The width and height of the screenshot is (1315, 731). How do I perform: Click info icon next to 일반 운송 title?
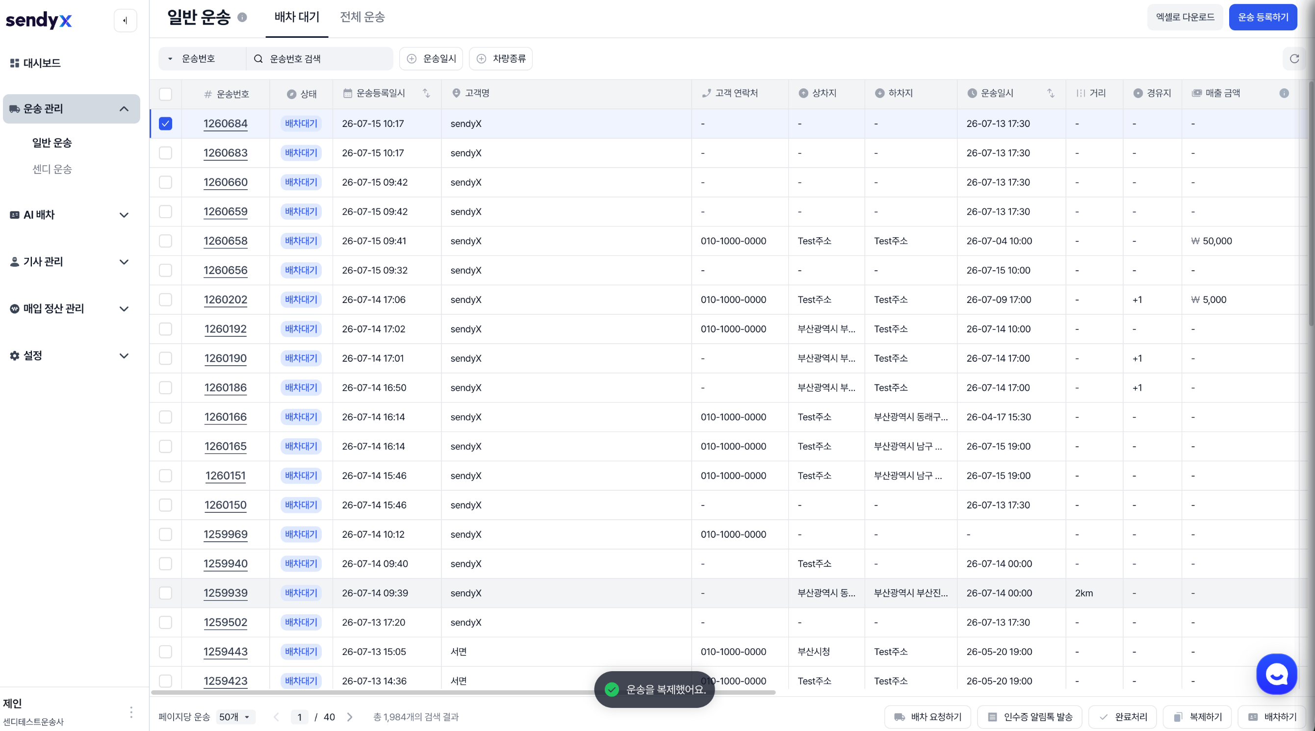pos(242,17)
